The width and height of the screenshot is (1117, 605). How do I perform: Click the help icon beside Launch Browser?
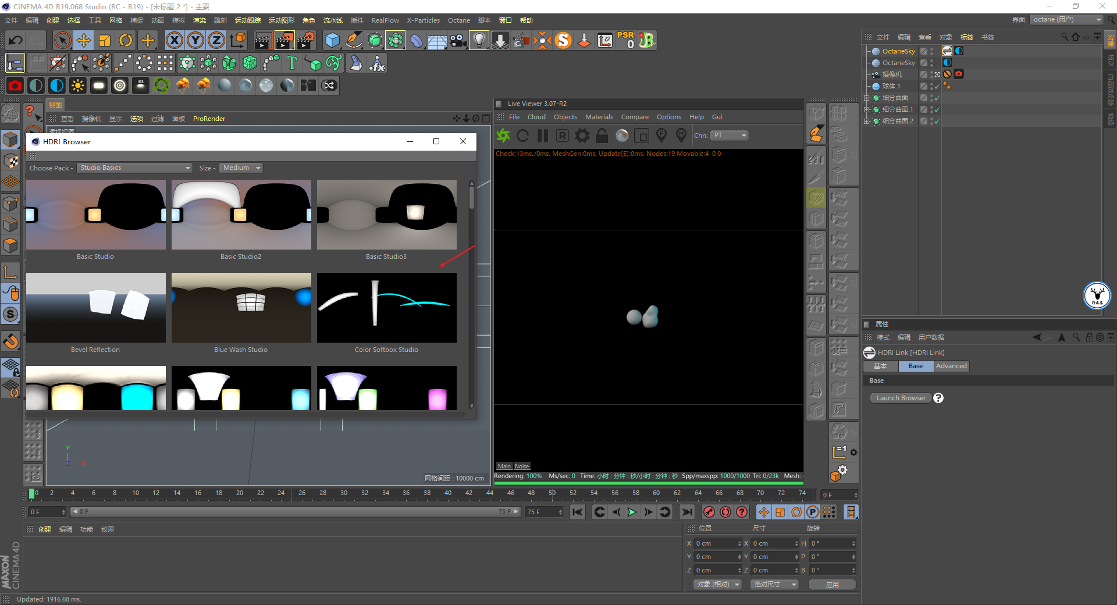click(938, 398)
